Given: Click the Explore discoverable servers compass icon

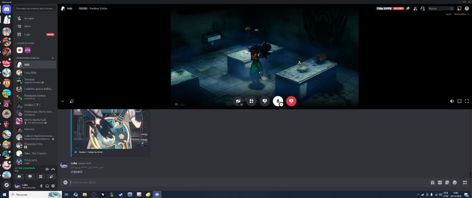Looking at the screenshot, I should click(7, 185).
